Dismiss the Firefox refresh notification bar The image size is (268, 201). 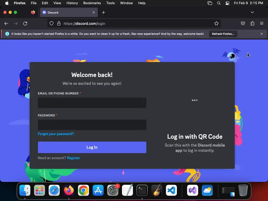point(262,34)
